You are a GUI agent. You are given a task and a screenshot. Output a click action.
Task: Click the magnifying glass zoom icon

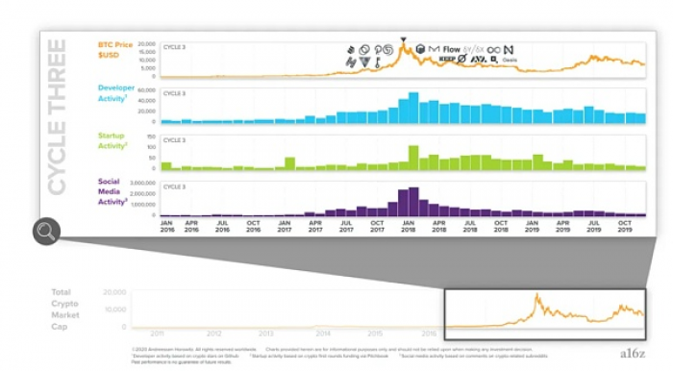[46, 232]
